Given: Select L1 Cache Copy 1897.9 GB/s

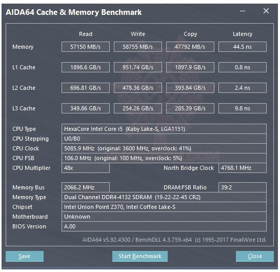Looking at the screenshot, I should pyautogui.click(x=190, y=67).
